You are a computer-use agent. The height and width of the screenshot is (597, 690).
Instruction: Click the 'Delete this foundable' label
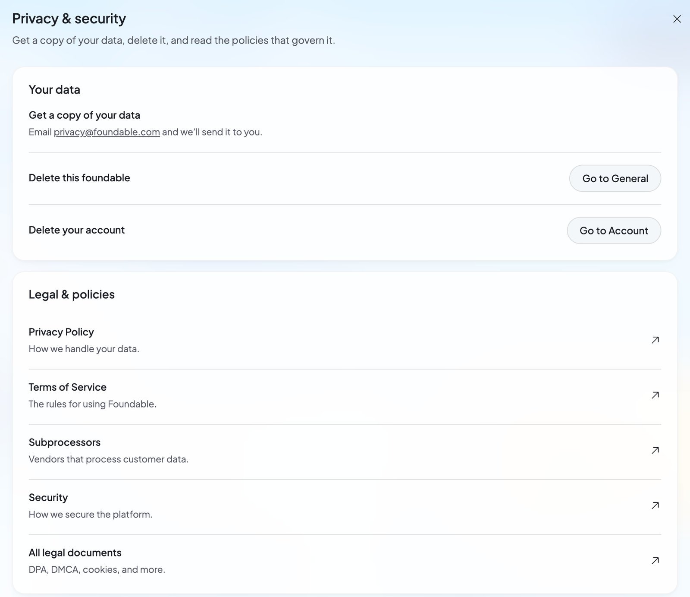(x=79, y=178)
